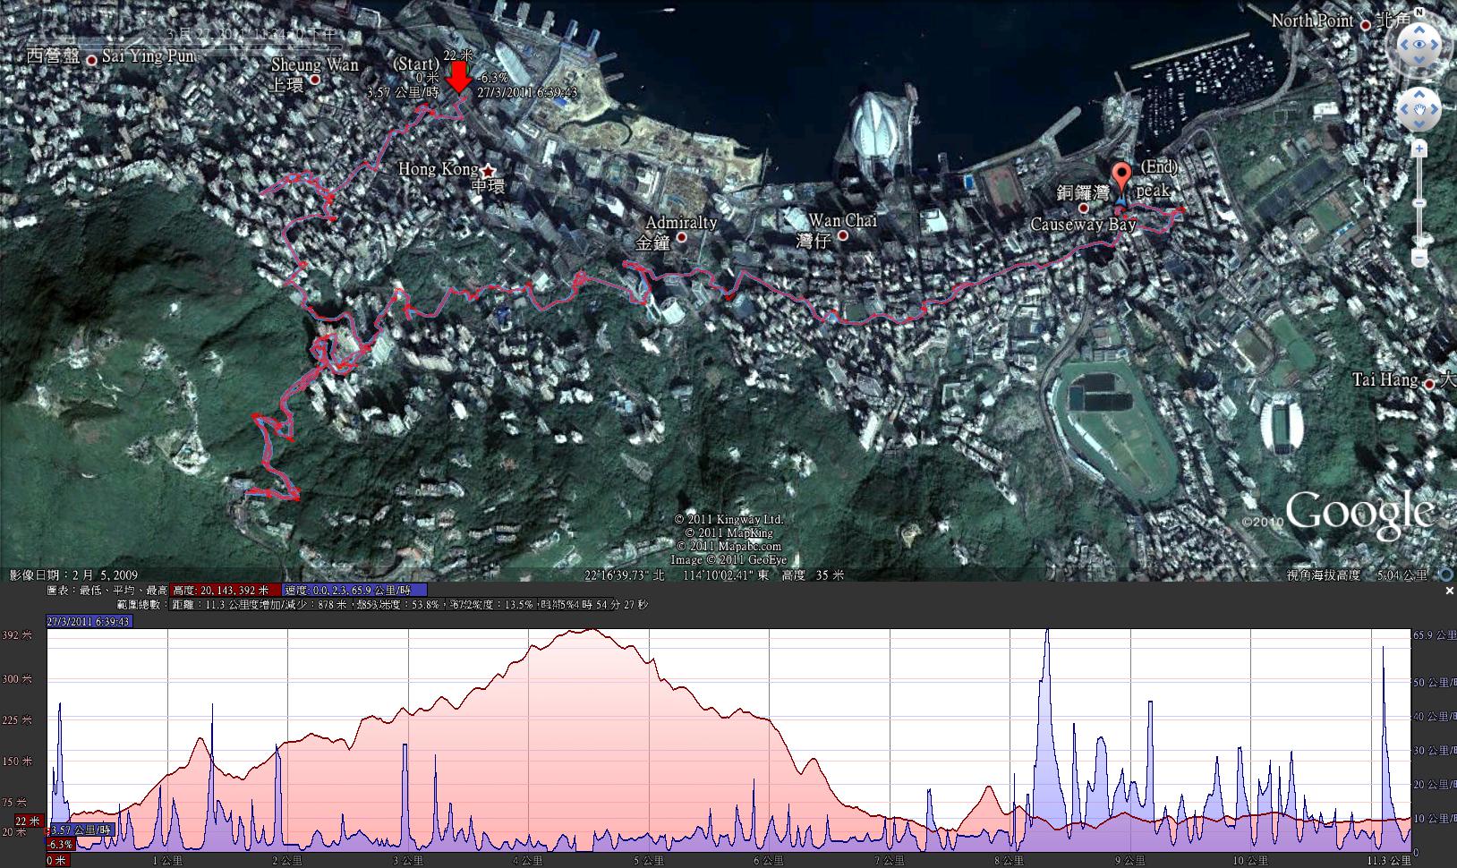Click the '392 米' elevation axis label
Viewport: 1457px width, 868px height.
tap(15, 636)
